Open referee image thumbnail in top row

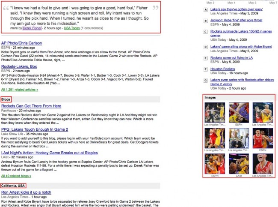(x=215, y=113)
